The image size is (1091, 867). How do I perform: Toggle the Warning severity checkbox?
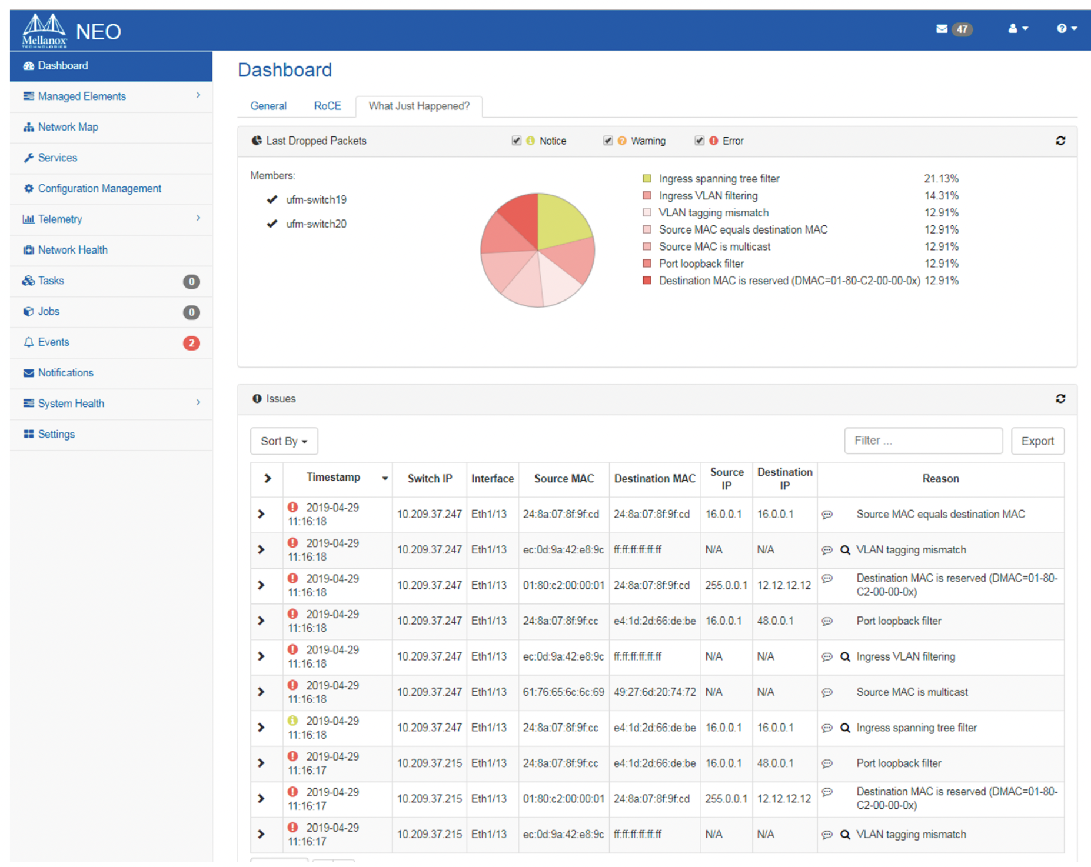(608, 141)
